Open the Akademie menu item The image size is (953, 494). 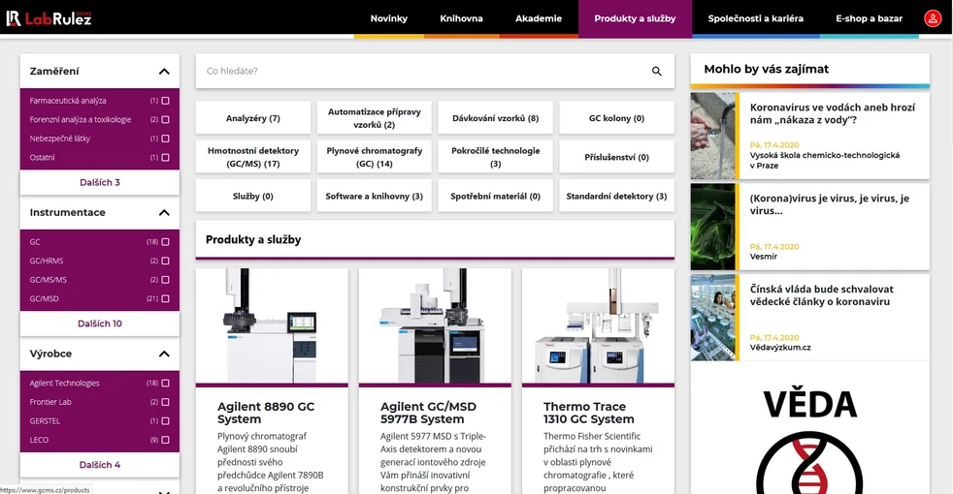(x=539, y=18)
